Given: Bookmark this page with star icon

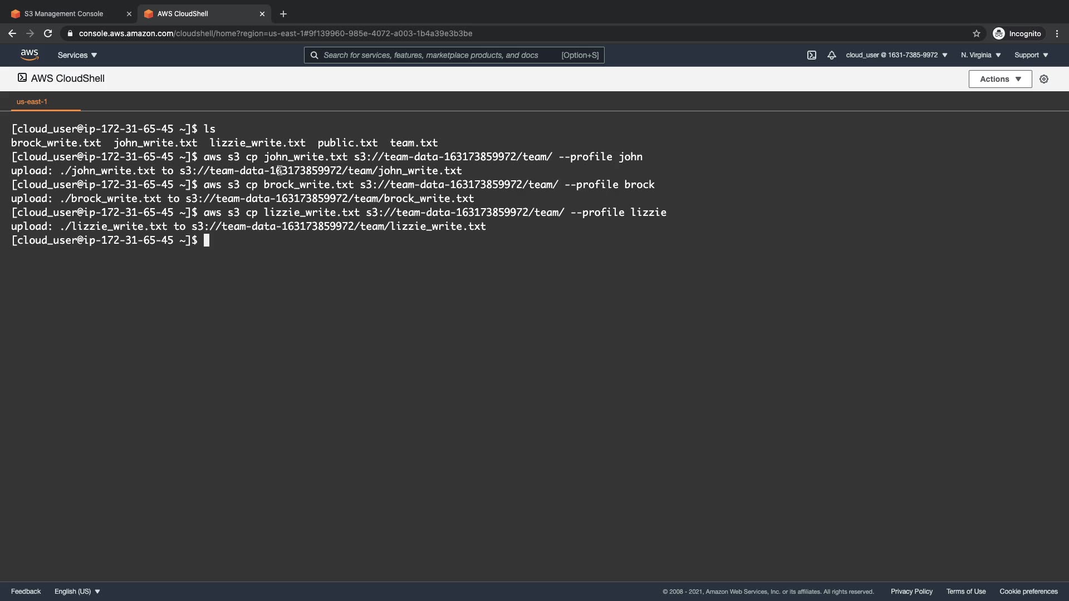Looking at the screenshot, I should 976,33.
